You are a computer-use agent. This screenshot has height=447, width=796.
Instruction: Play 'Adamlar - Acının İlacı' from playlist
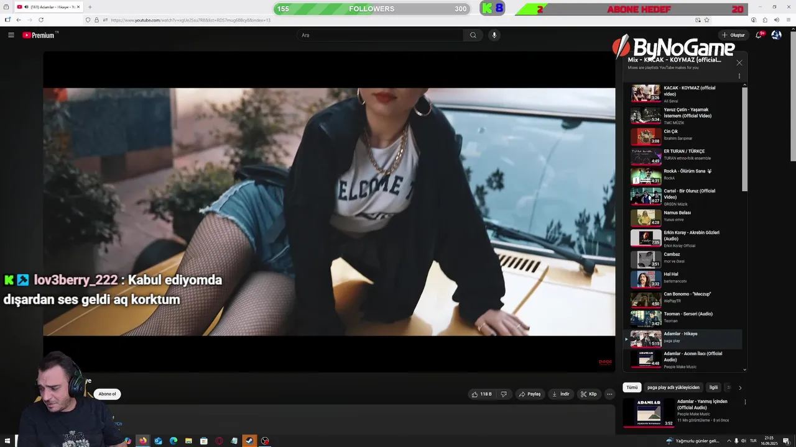point(683,359)
